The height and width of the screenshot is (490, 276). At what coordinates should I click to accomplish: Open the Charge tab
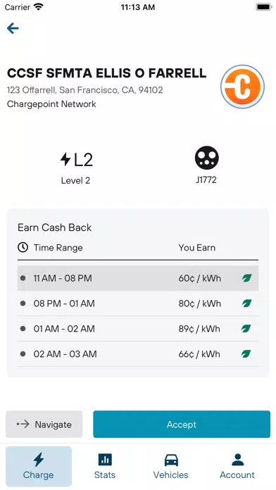[x=39, y=466]
